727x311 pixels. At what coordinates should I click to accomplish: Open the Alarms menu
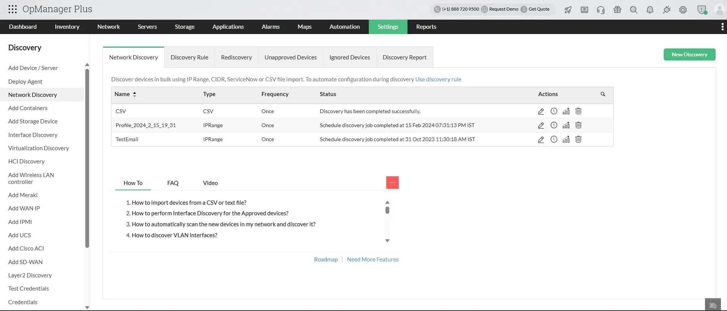[271, 27]
